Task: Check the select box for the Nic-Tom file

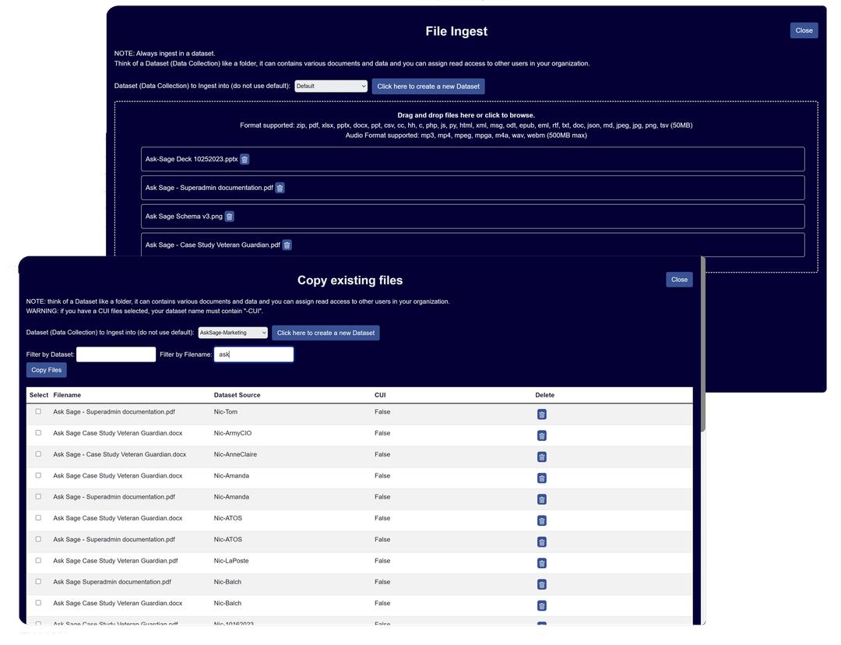Action: point(38,411)
